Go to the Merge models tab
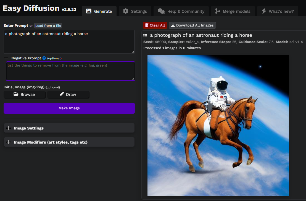 [x=233, y=11]
